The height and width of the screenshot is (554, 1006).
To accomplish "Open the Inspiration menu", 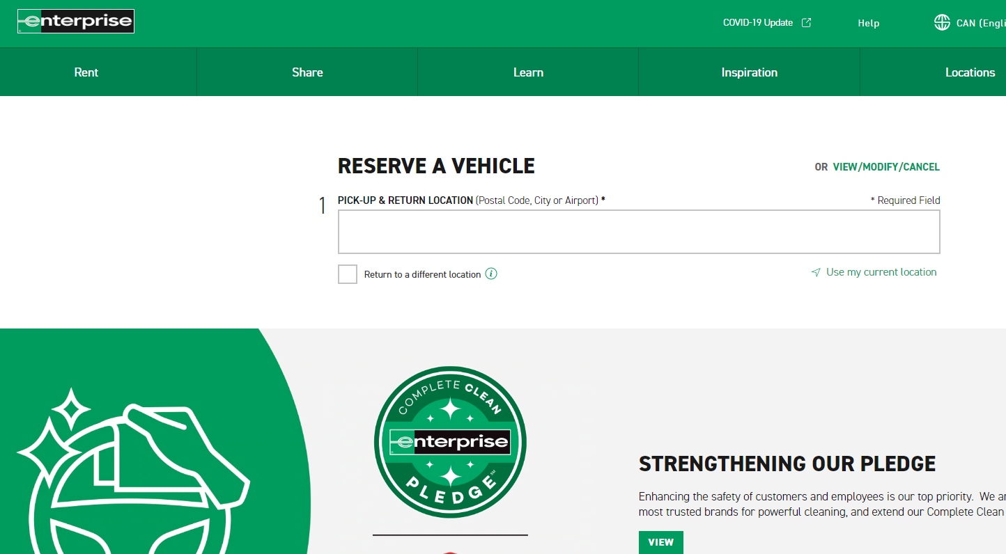I will pyautogui.click(x=749, y=72).
